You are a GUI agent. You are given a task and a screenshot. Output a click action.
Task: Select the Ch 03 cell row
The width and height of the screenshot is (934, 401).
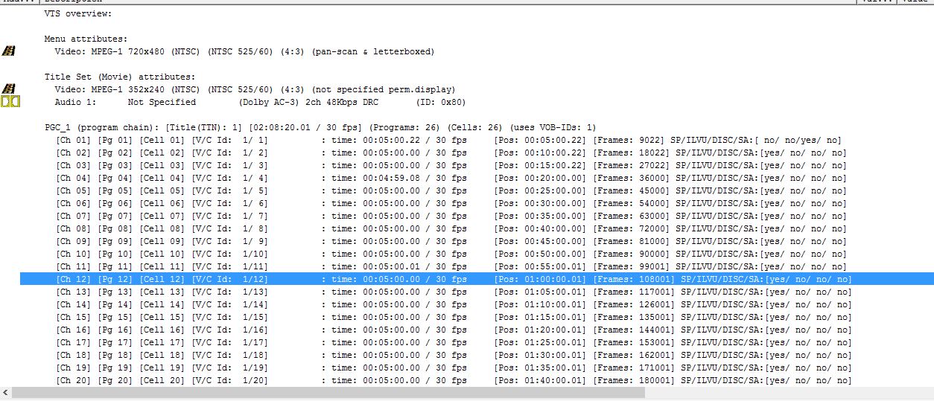click(x=451, y=165)
